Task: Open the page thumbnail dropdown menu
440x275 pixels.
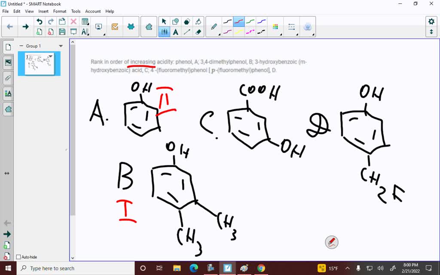Action: [51, 56]
